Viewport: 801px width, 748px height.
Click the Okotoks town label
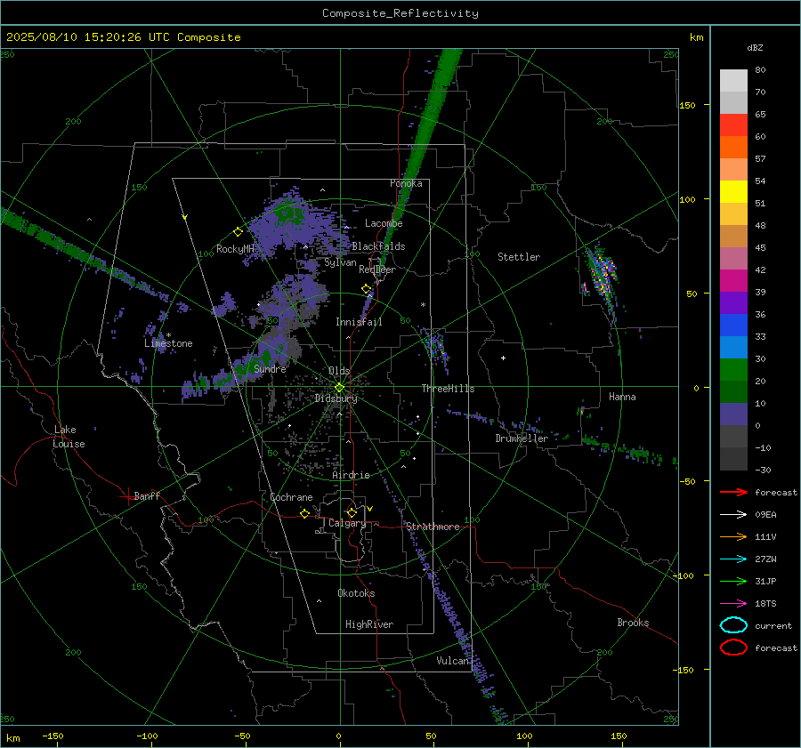tap(356, 593)
